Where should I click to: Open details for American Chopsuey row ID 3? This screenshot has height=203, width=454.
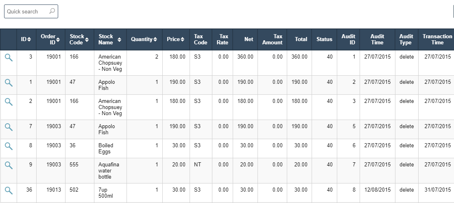9,58
